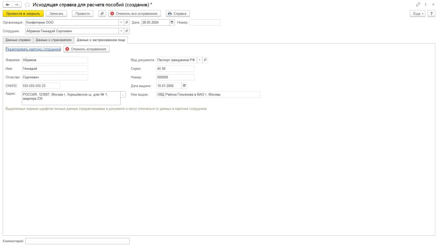Open the Редактировать карточку сотрудника link
Viewport: 438px width, 246px height.
[33, 49]
